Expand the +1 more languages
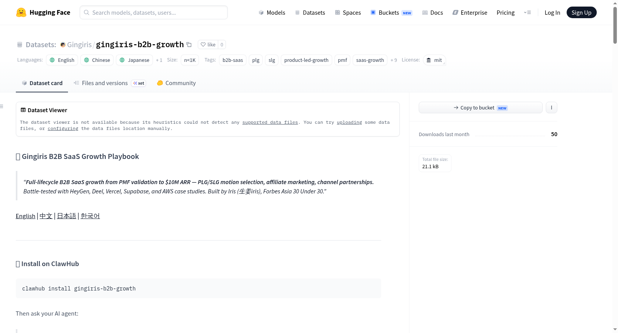 (x=159, y=60)
